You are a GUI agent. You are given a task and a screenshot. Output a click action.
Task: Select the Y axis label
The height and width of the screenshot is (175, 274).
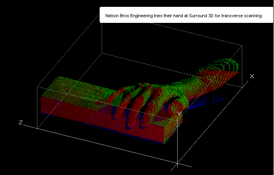pyautogui.click(x=179, y=114)
